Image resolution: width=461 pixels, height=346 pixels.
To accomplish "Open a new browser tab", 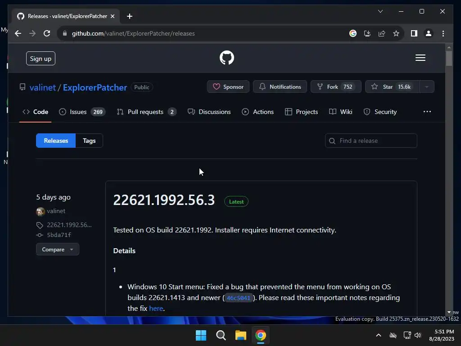I will click(130, 16).
